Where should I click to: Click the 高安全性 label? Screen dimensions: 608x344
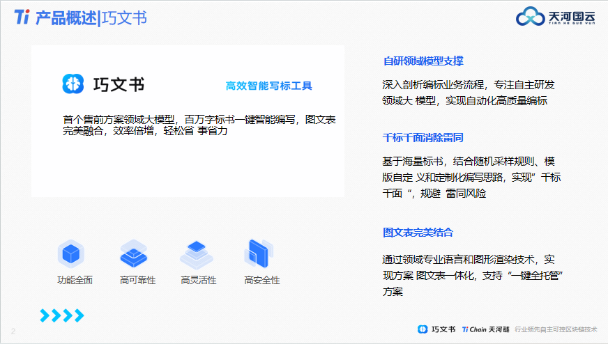tap(262, 280)
